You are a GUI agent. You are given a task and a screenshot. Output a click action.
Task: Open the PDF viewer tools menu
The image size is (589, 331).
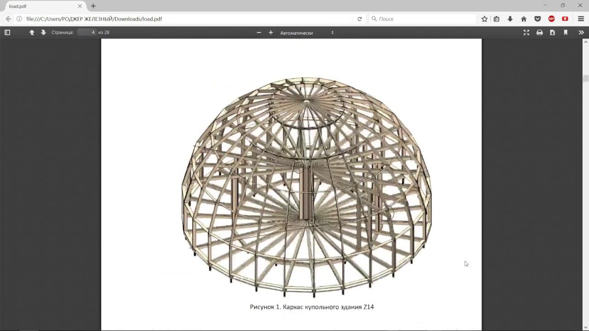(581, 33)
